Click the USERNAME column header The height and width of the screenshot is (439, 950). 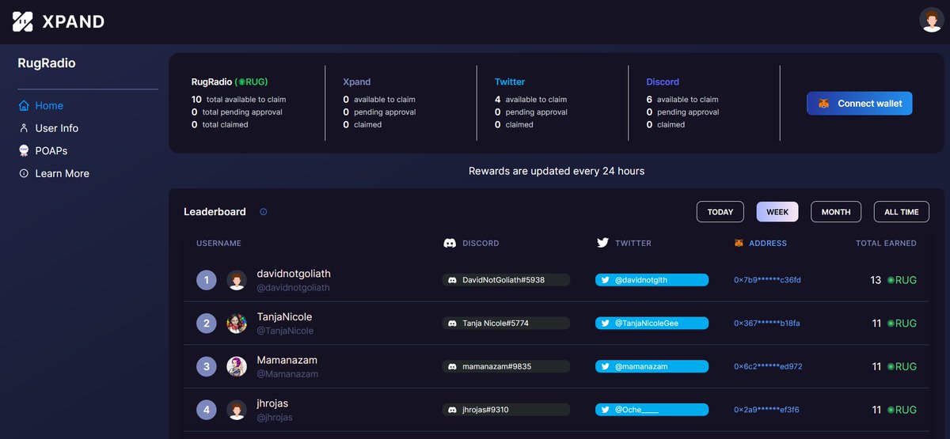pos(218,244)
